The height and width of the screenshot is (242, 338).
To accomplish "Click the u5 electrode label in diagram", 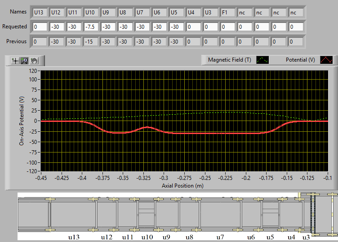I will (270, 237).
